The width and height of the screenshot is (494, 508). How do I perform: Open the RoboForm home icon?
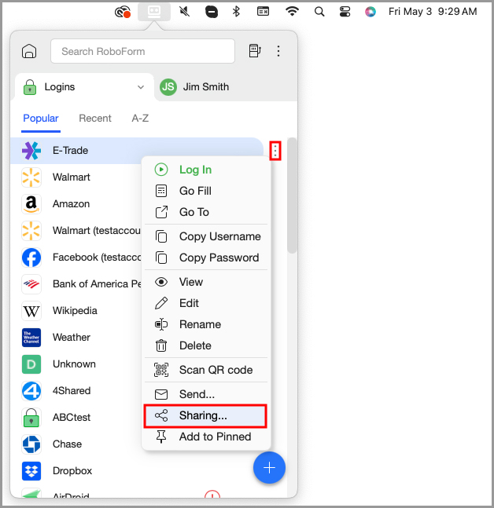pyautogui.click(x=29, y=51)
